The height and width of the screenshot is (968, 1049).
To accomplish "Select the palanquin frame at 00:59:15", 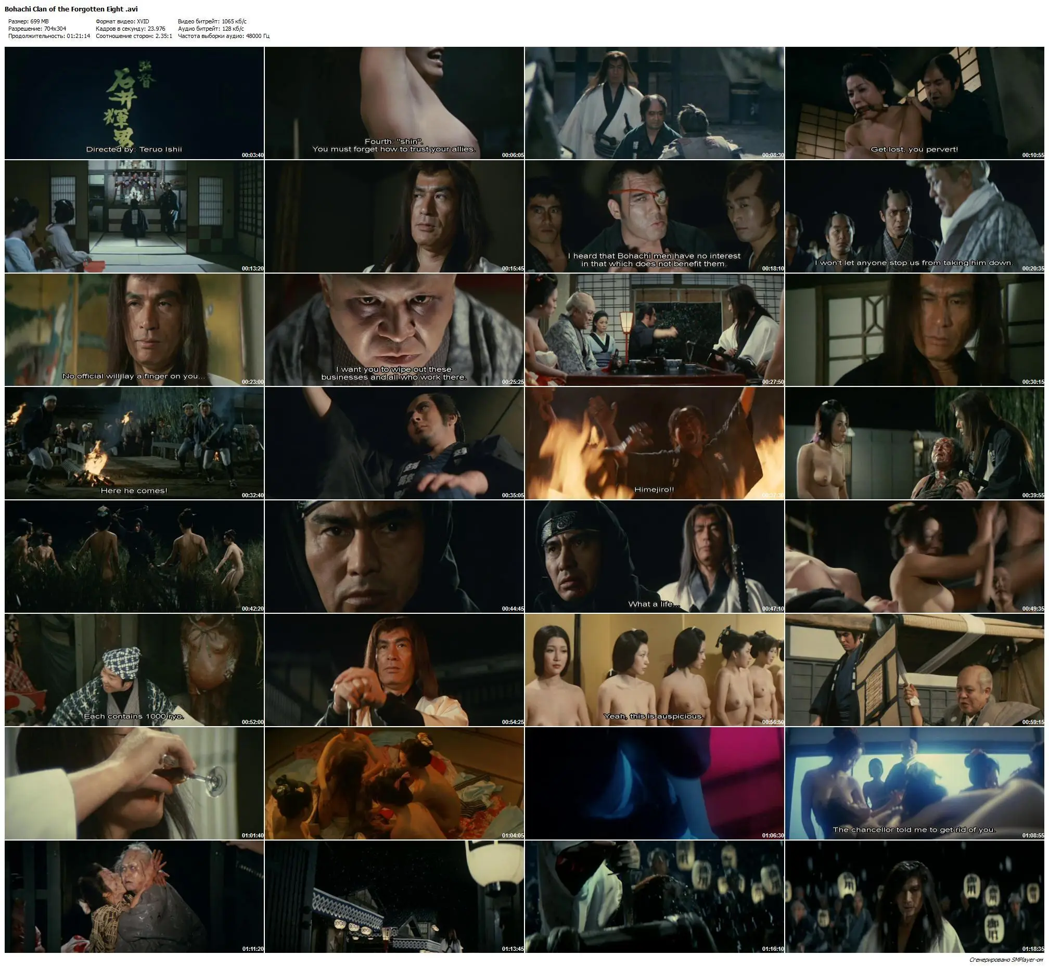I will coord(914,670).
